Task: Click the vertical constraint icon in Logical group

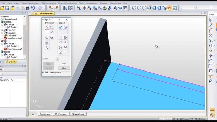Action: 65,32
